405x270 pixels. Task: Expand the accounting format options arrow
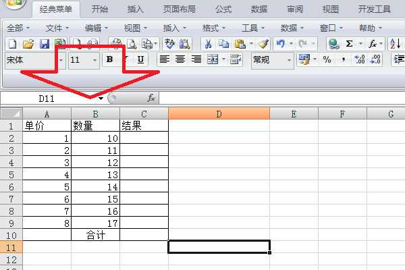tap(315, 59)
